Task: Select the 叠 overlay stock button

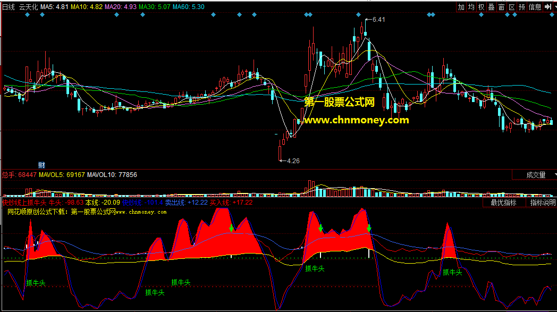Action: click(491, 7)
